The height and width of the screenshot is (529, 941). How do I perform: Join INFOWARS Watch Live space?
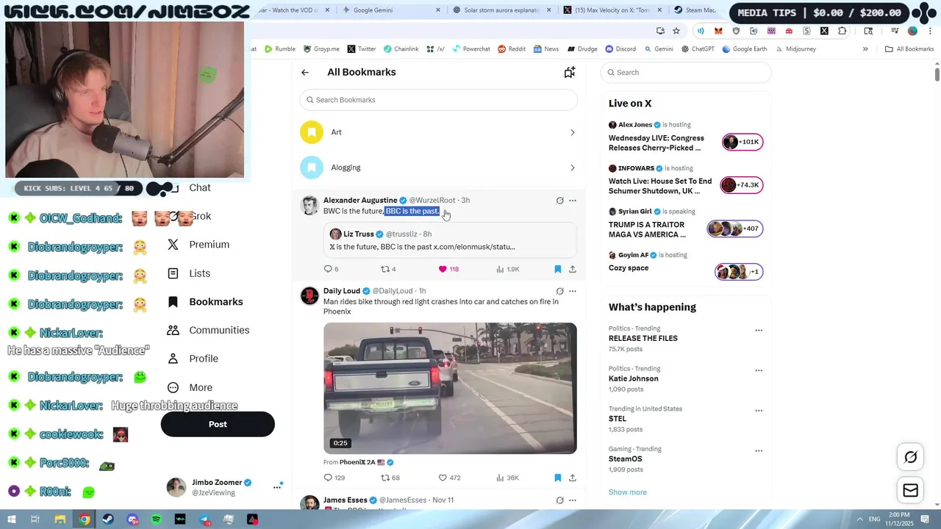click(x=686, y=179)
